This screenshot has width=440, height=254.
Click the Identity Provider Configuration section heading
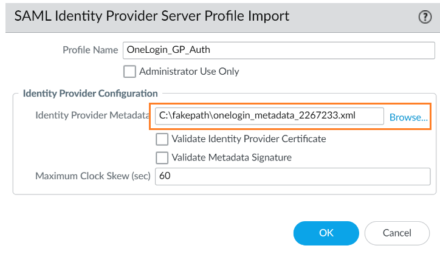tap(90, 94)
